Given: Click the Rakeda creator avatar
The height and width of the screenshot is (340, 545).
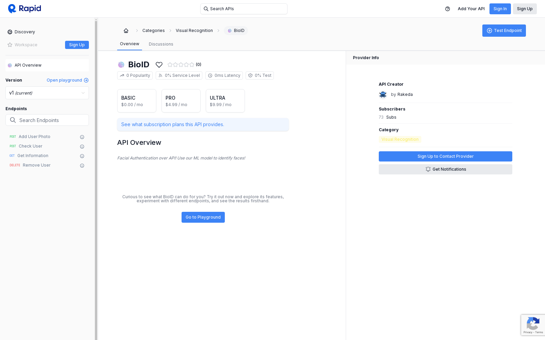Looking at the screenshot, I should click(383, 95).
